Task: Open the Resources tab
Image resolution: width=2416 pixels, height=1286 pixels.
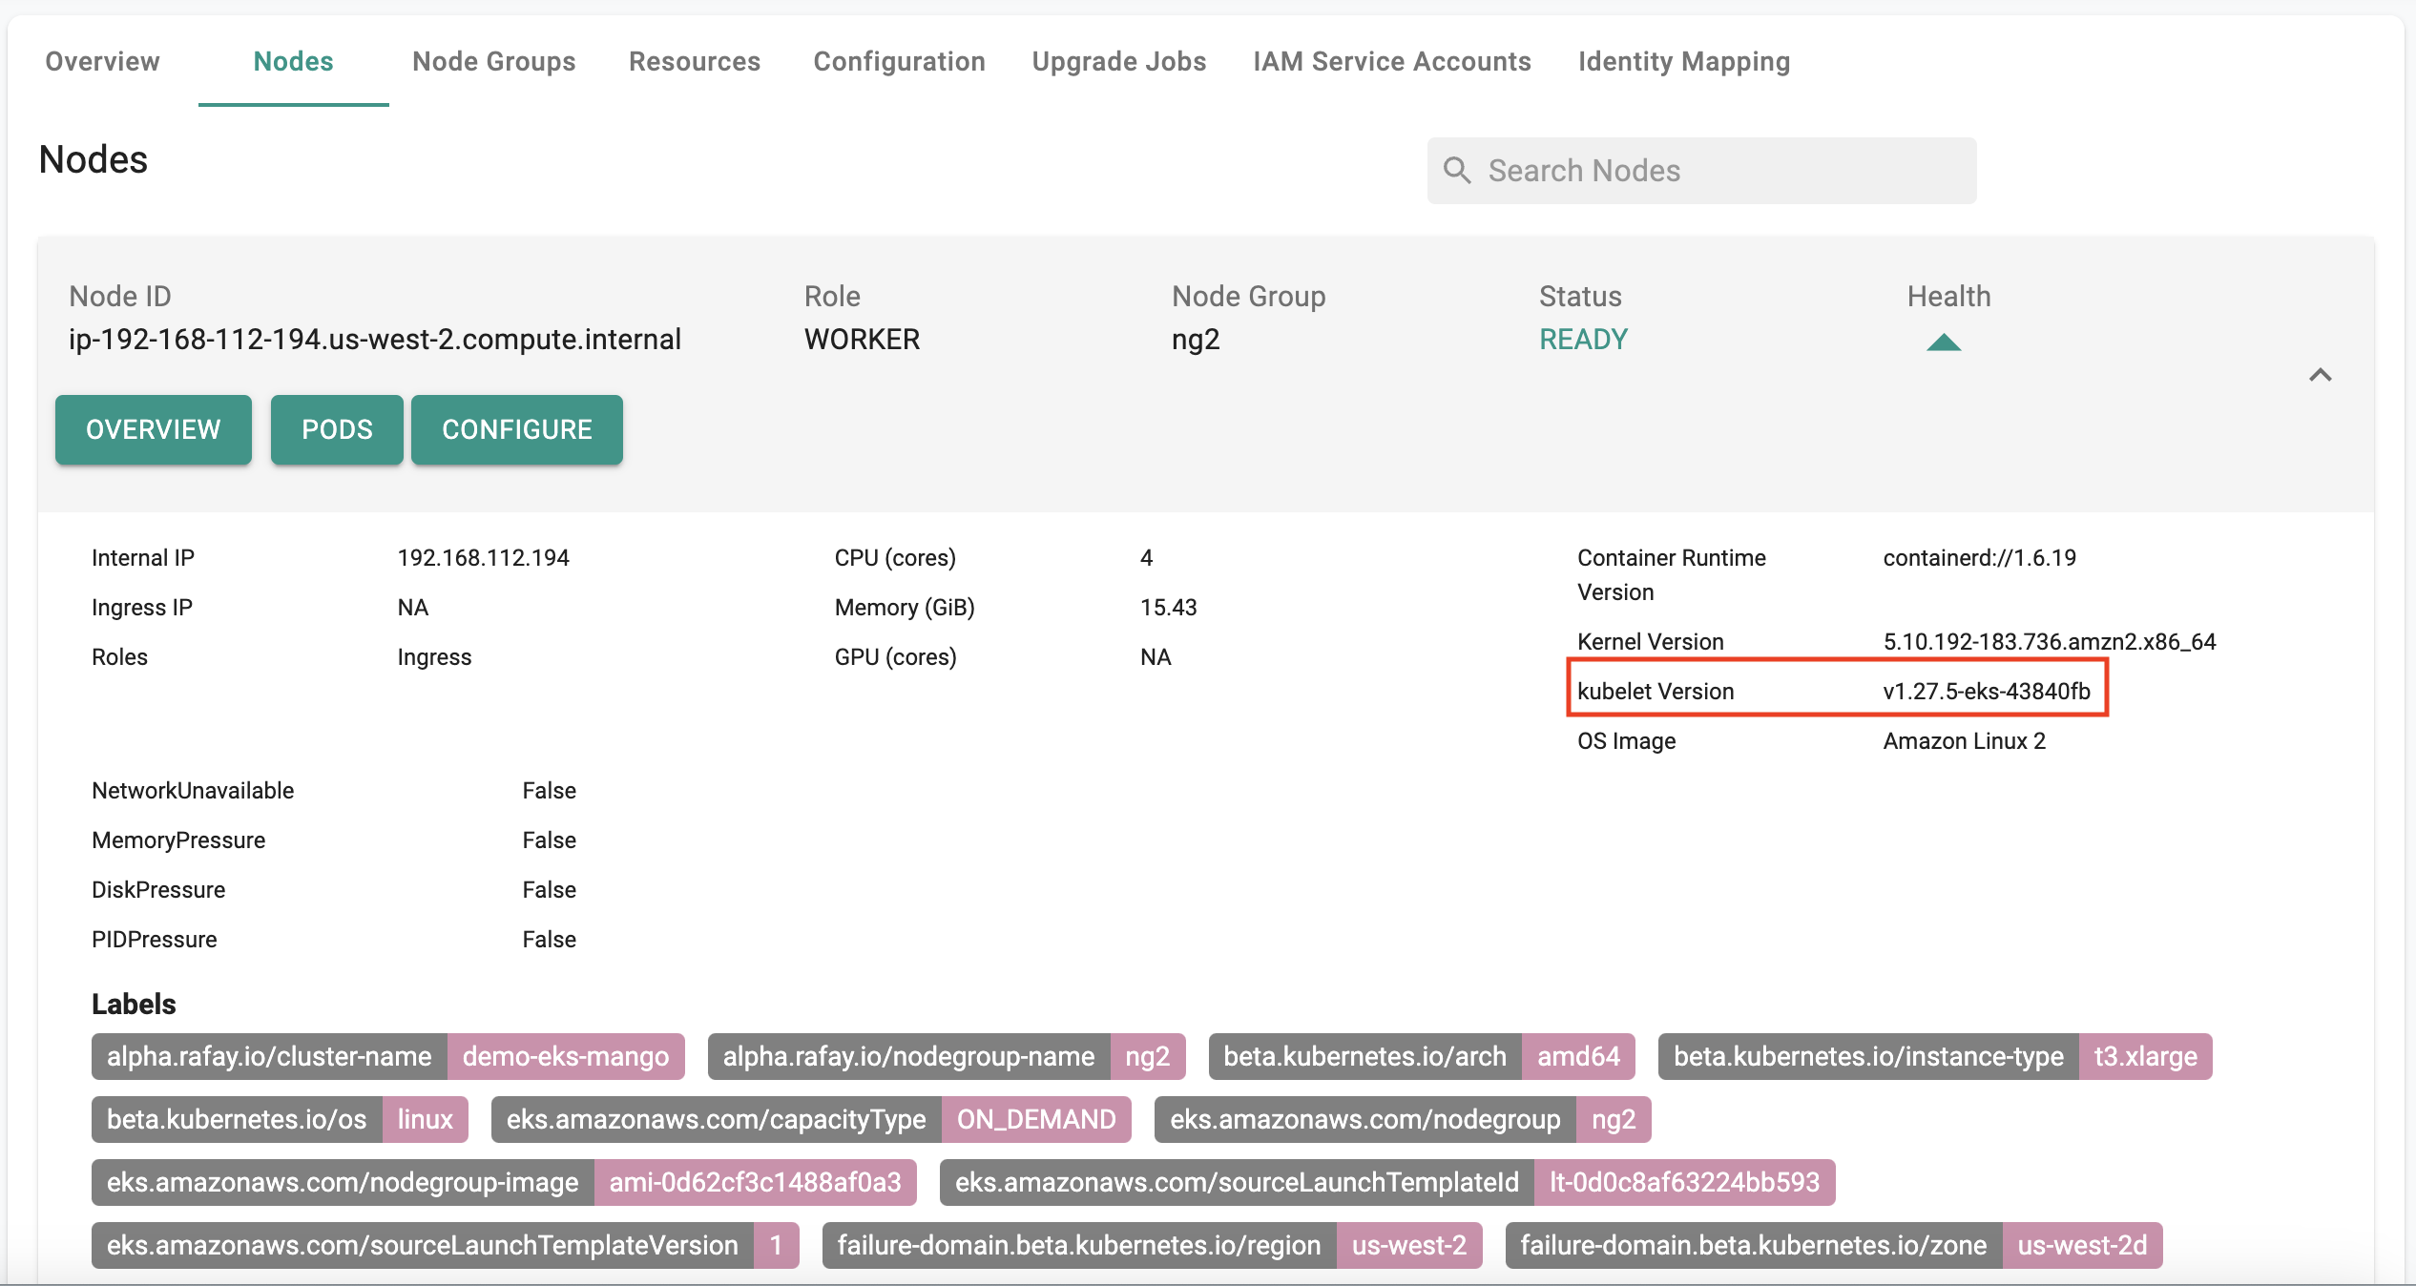Action: [x=694, y=61]
